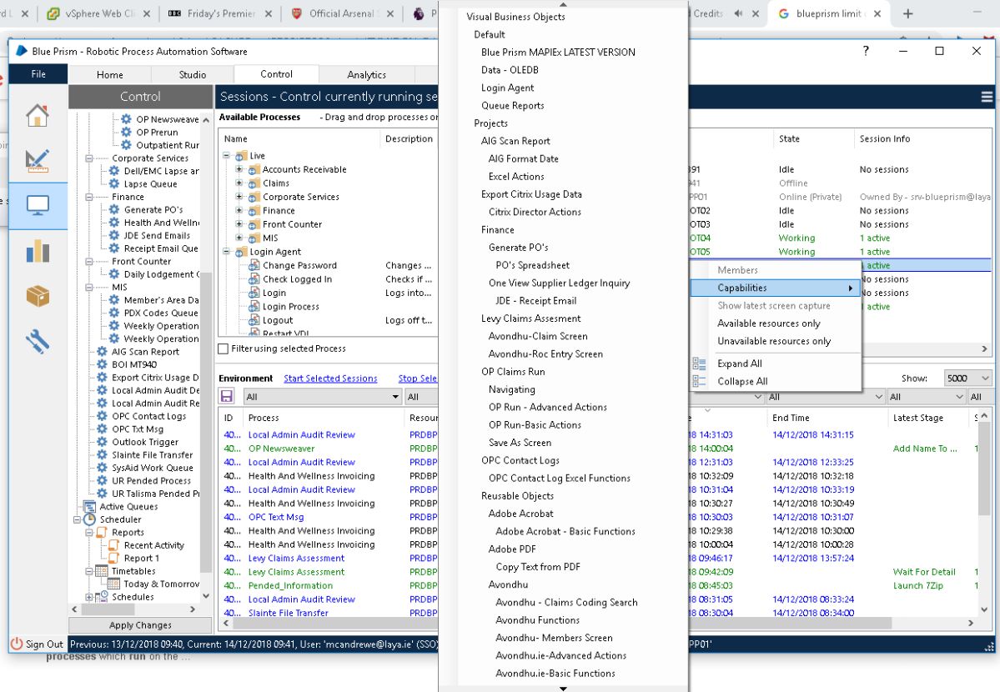The width and height of the screenshot is (1000, 692).
Task: Click the Collapse All icon in context menu
Action: click(699, 381)
